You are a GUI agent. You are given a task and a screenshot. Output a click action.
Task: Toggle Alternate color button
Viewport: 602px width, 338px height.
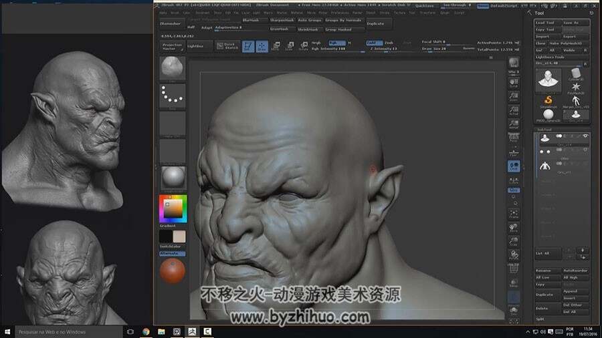[x=173, y=254]
